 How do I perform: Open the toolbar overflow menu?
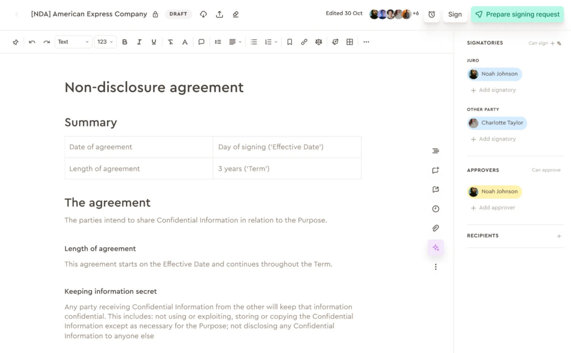(x=366, y=42)
